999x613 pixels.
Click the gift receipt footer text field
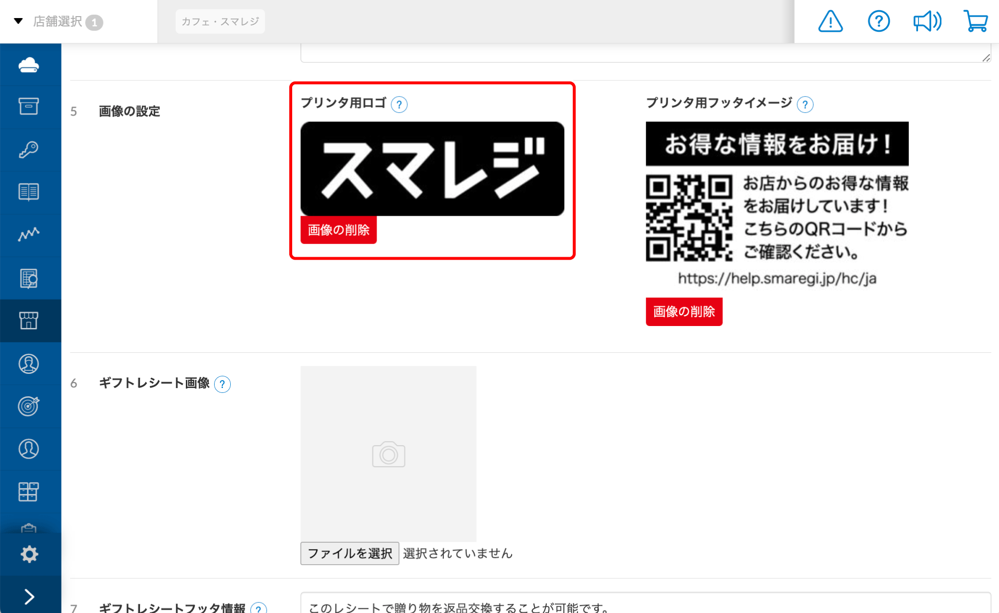click(645, 603)
